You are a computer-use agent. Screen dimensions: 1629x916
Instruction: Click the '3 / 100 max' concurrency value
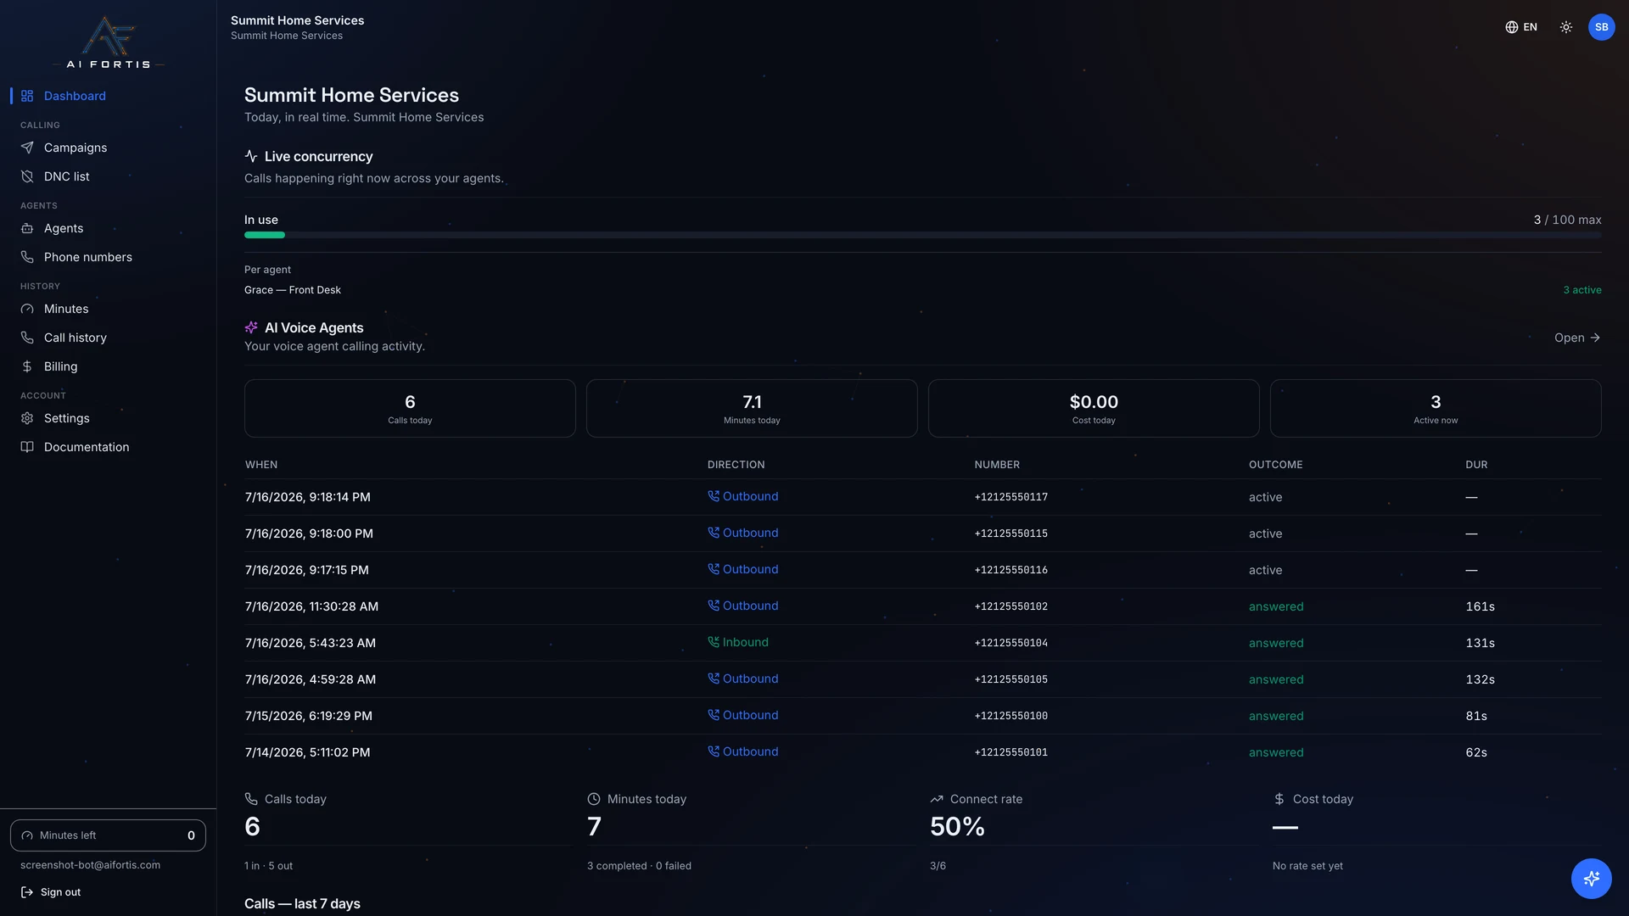(x=1567, y=220)
